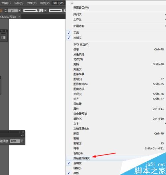Toggle the checked 控制(C) panel

coord(116,38)
